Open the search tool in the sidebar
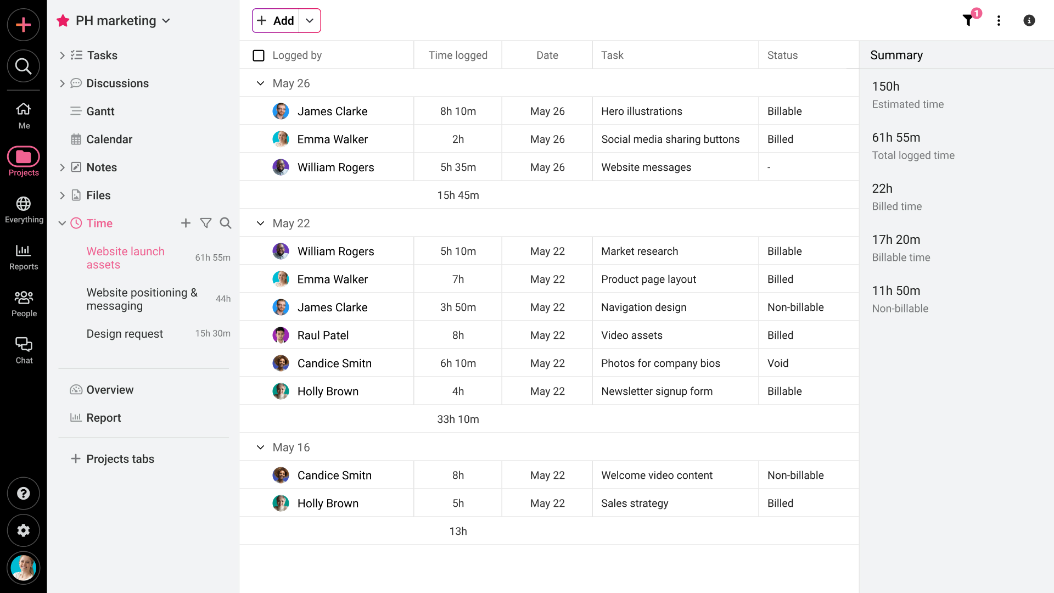 pyautogui.click(x=23, y=66)
